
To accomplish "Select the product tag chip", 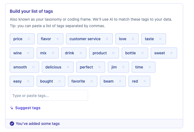I will tap(104, 53).
